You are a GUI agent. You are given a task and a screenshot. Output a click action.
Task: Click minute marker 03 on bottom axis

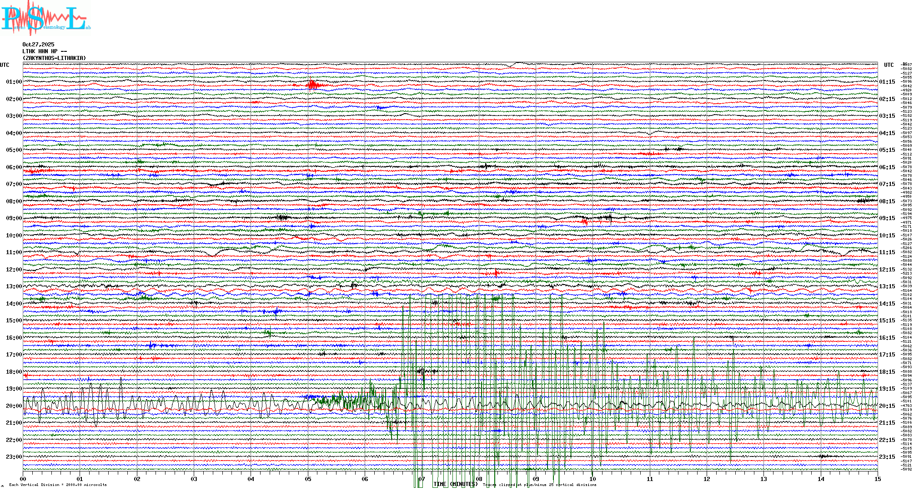click(194, 479)
